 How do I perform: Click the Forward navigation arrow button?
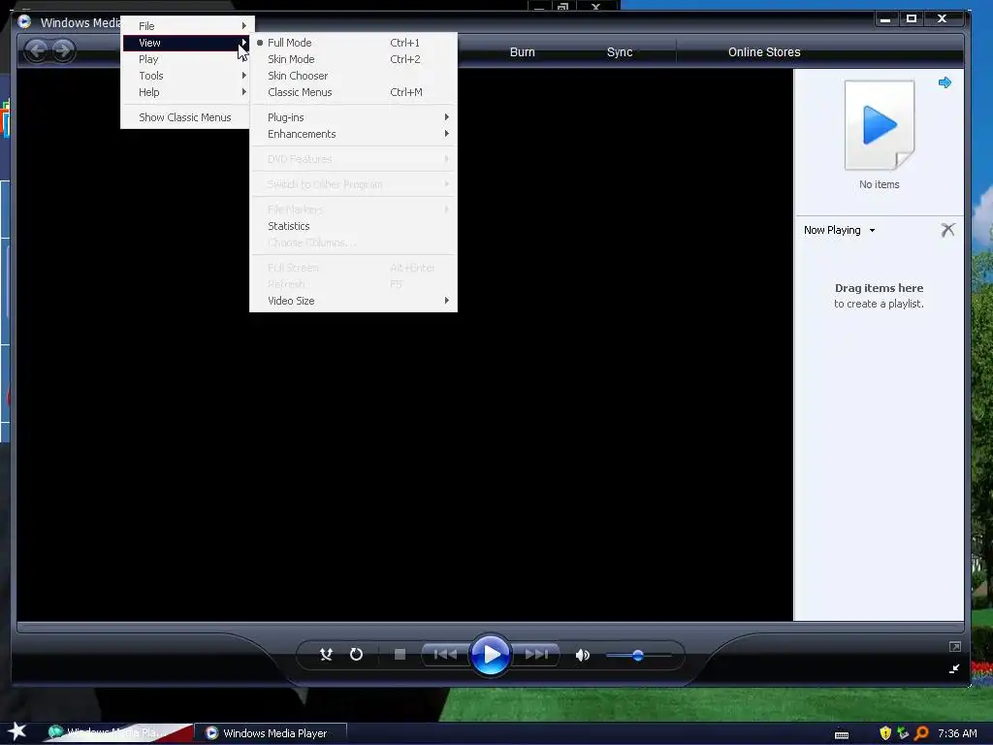click(x=63, y=50)
